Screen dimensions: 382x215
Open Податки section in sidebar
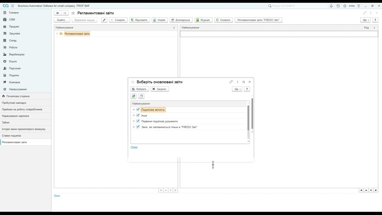(x=14, y=75)
